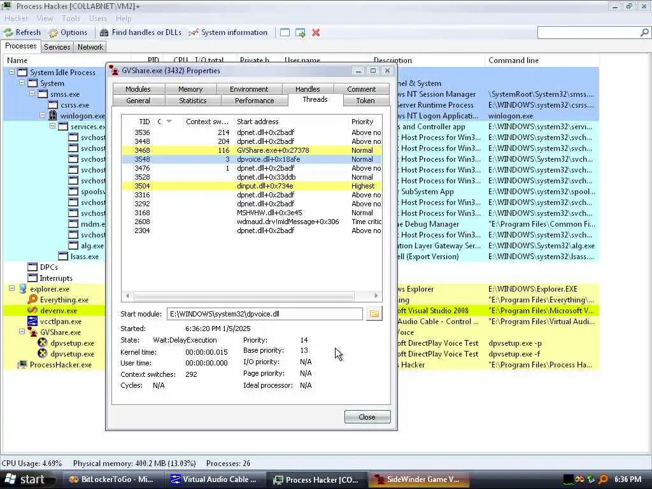Open the Modules tab in Properties

point(138,89)
